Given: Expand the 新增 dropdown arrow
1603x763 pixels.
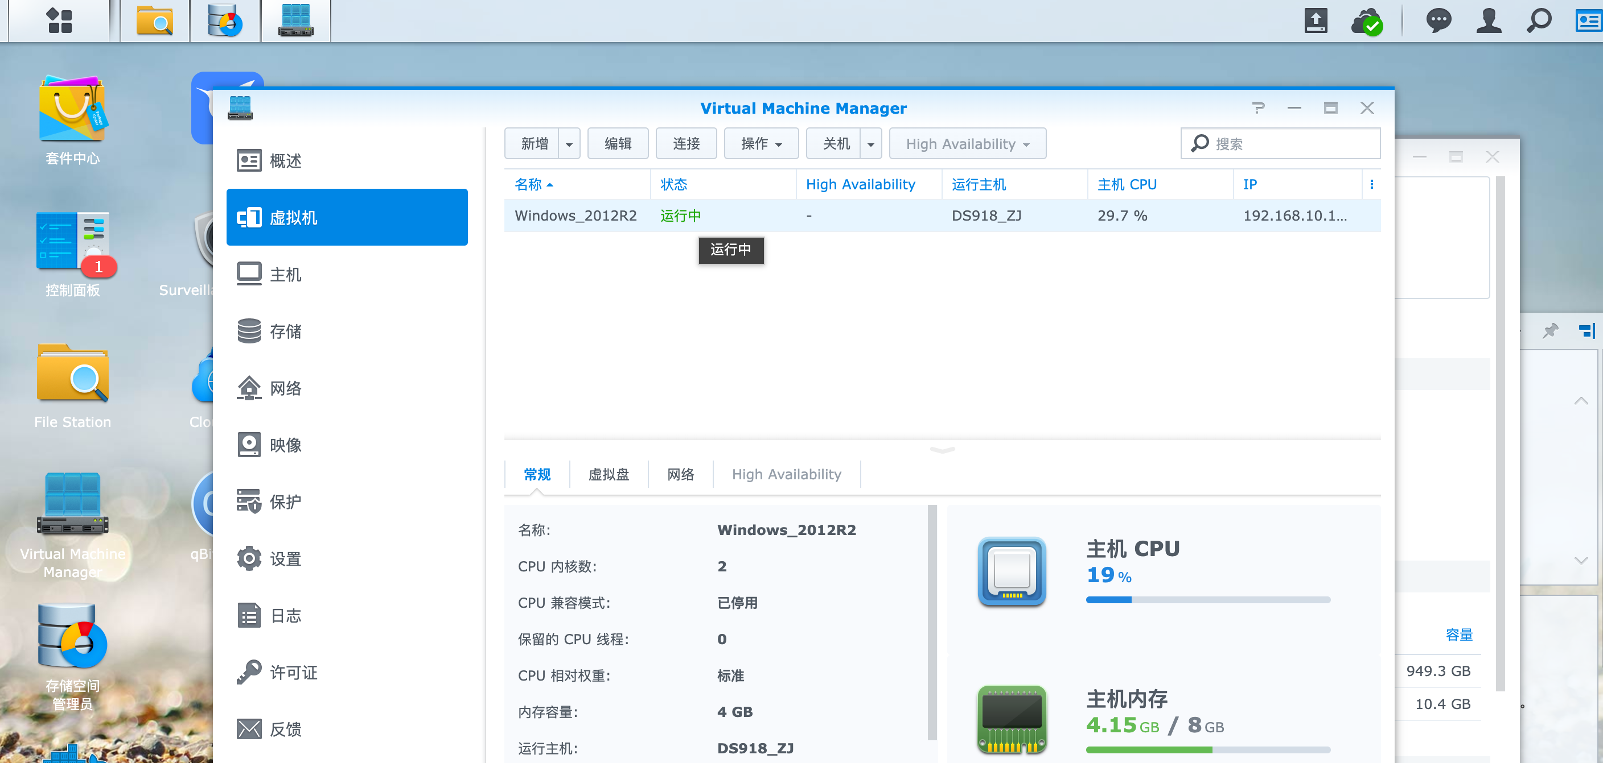Looking at the screenshot, I should [x=569, y=144].
